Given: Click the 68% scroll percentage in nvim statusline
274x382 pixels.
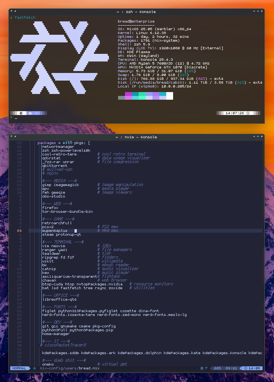Looking at the screenshot, I should coord(217,368).
